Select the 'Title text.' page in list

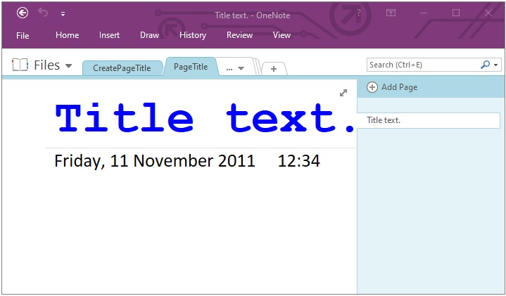(429, 120)
